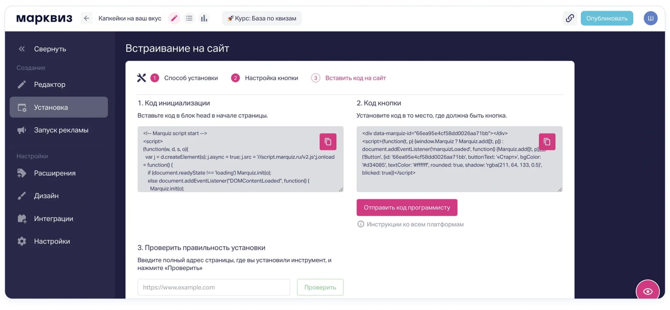Click resize handle of initialization code box

click(x=341, y=189)
